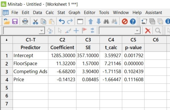
Task: Click the Brush tool icon
Action: pos(68,31)
